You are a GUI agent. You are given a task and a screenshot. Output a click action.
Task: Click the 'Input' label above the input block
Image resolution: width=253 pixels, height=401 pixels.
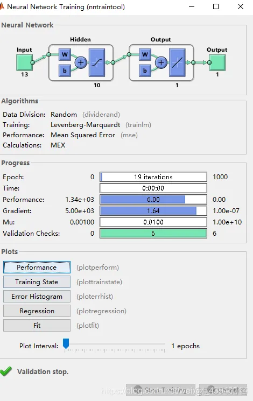click(24, 50)
